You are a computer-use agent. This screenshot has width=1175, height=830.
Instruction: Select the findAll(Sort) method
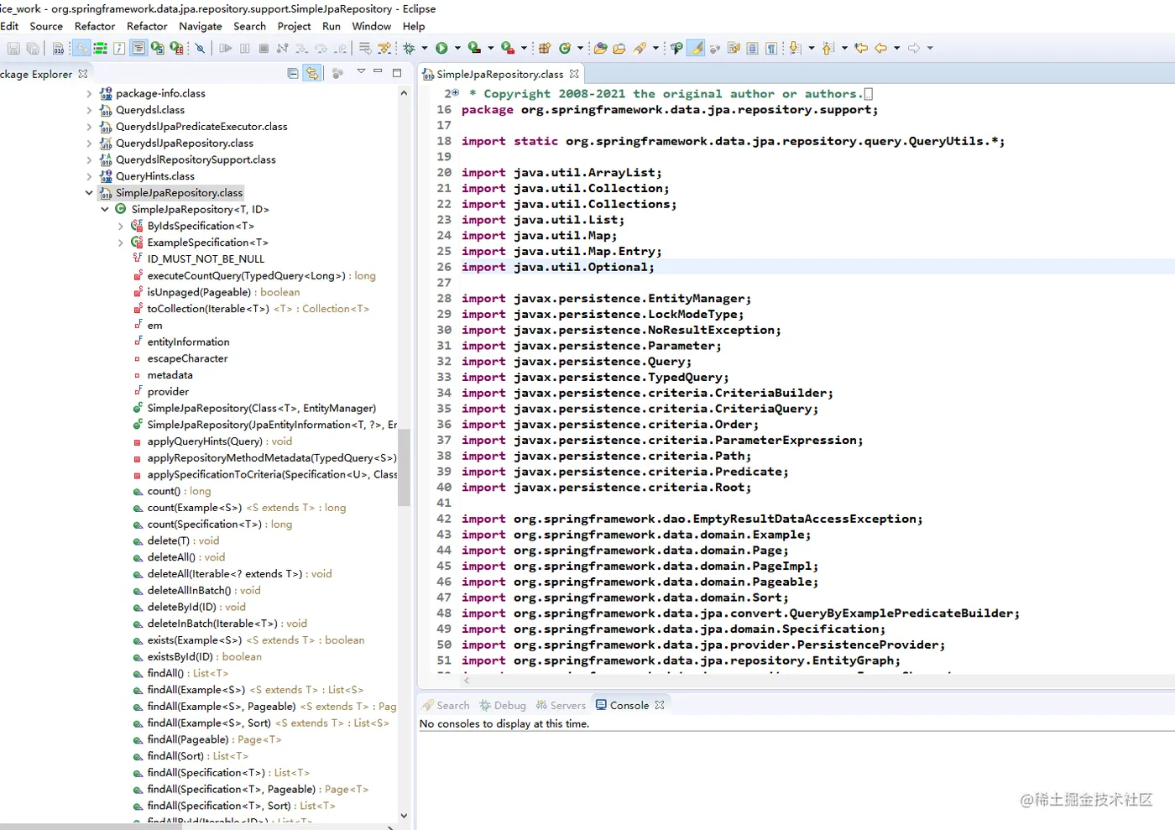pos(191,756)
